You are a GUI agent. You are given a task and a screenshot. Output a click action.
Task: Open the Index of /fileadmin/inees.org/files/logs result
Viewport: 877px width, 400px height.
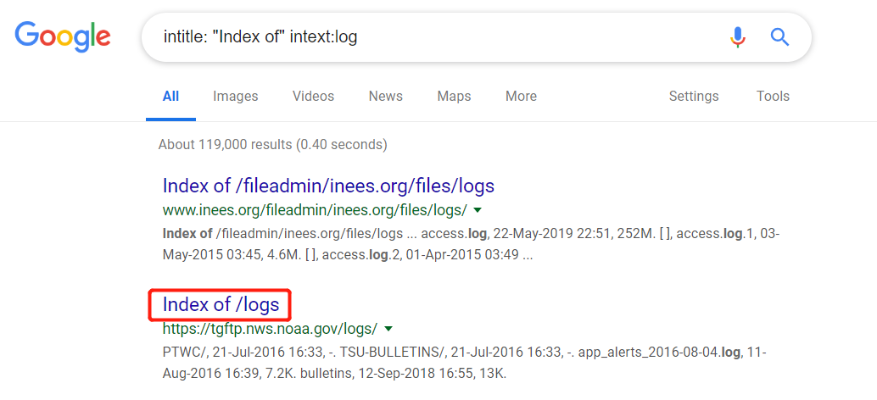[x=328, y=186]
